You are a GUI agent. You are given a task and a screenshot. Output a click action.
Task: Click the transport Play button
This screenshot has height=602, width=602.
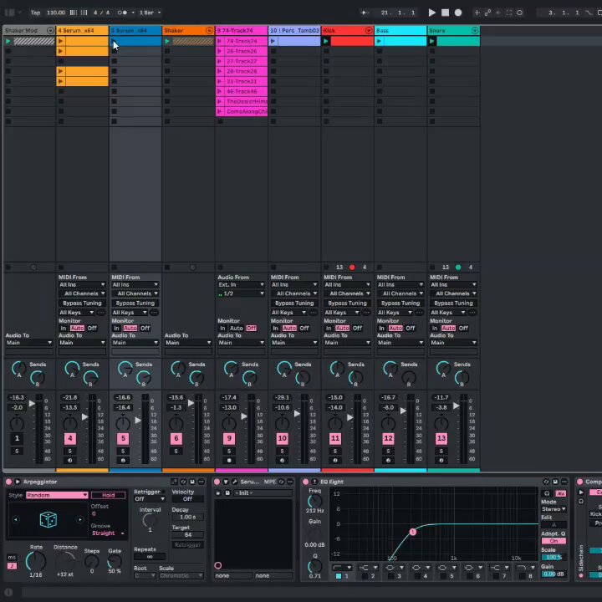click(x=432, y=13)
